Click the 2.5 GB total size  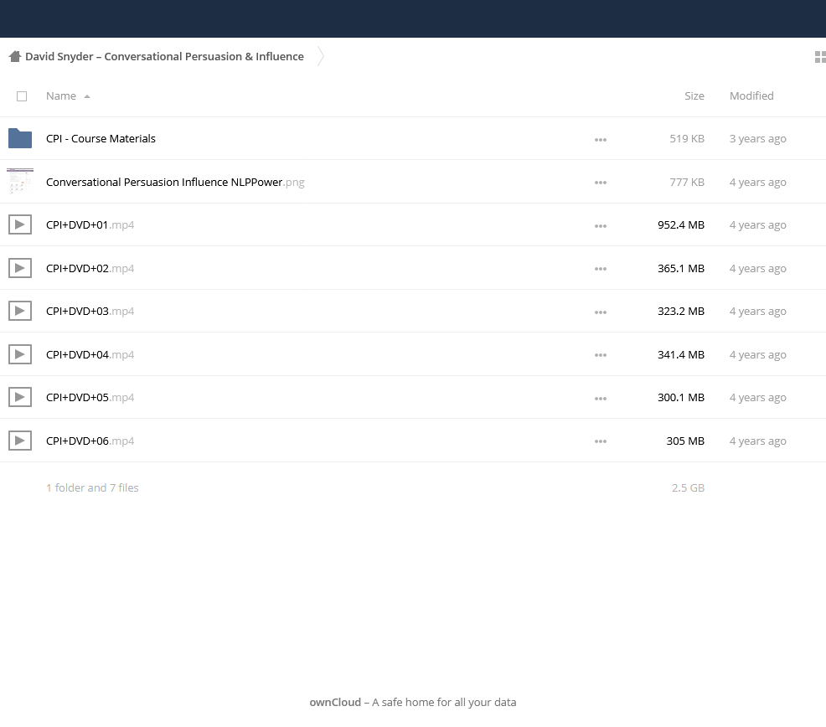688,487
